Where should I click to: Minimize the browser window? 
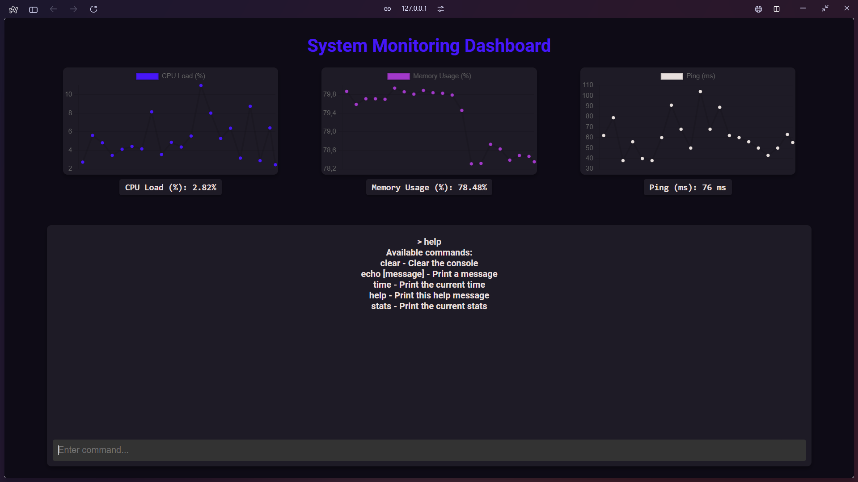[x=803, y=8]
